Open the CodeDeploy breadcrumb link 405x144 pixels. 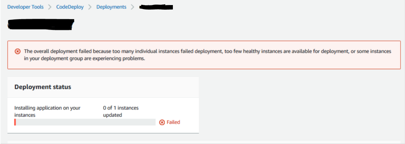point(70,7)
